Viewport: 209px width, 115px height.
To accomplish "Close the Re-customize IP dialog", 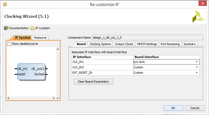I will [x=203, y=3].
